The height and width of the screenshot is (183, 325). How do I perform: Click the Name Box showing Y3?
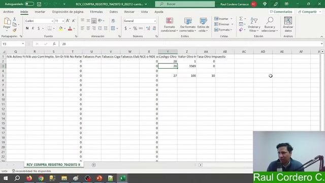13,44
